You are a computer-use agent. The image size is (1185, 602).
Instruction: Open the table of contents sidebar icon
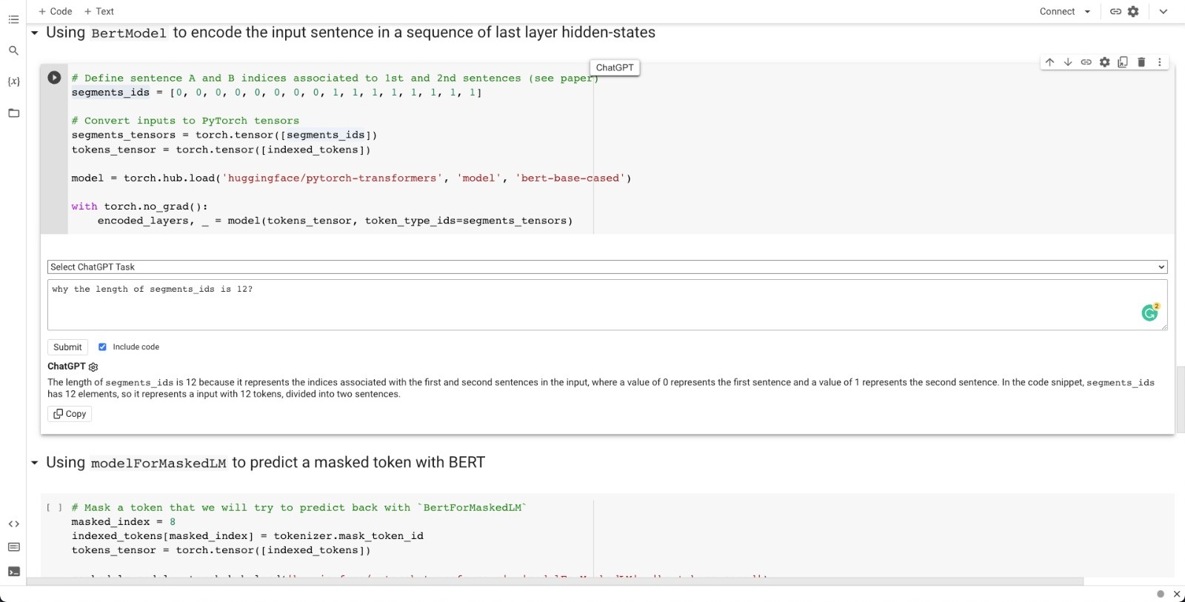[13, 19]
